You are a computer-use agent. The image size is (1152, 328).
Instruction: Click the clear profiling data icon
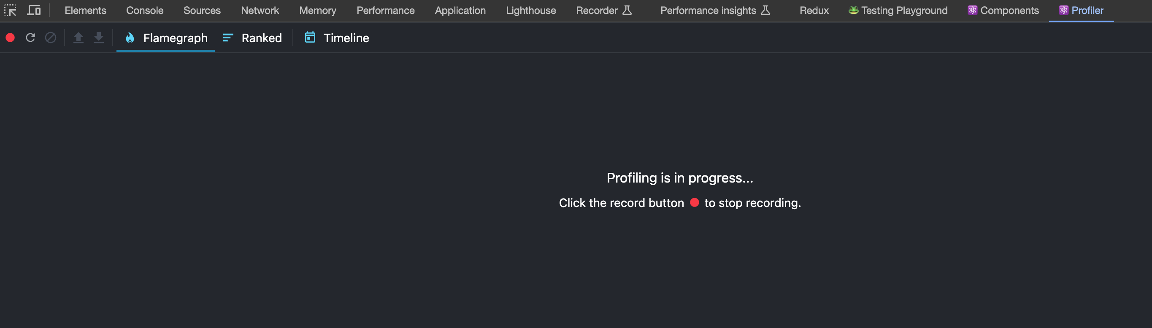coord(51,38)
